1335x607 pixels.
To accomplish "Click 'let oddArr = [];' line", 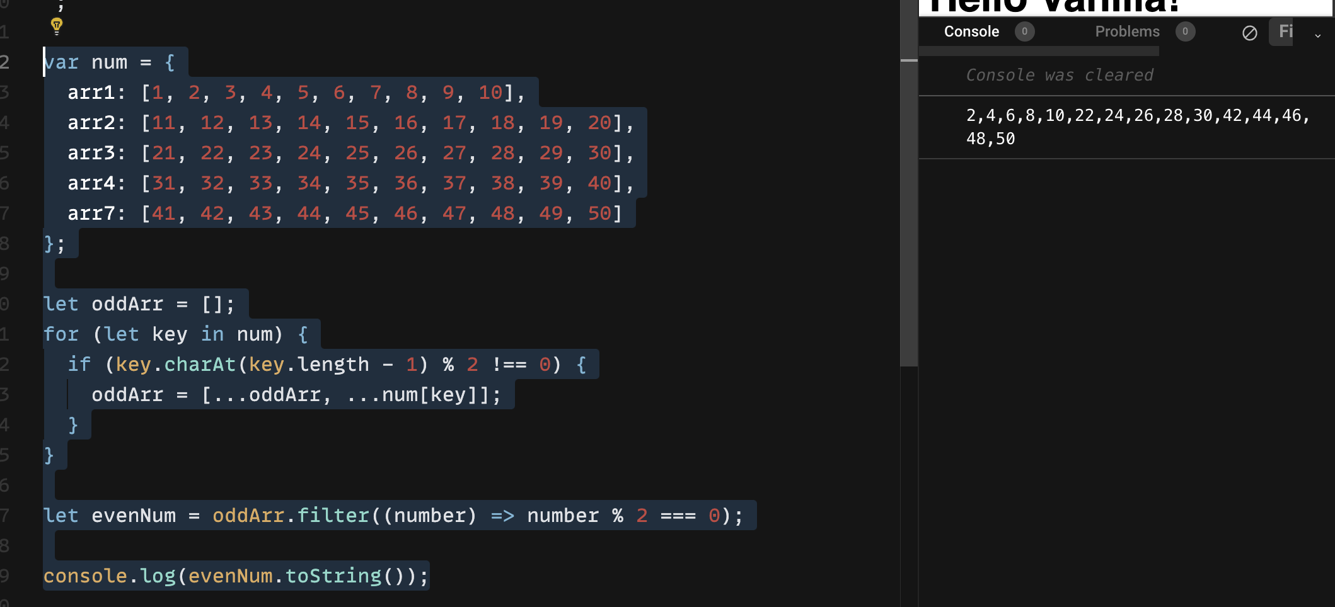I will pos(139,304).
